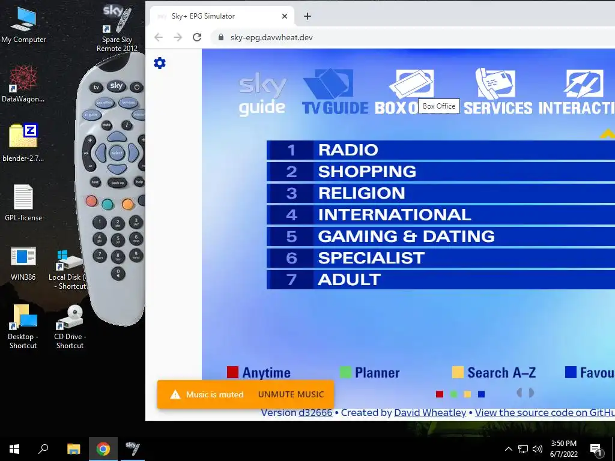Select the RELIGION menu row
Image resolution: width=615 pixels, height=461 pixels.
pyautogui.click(x=441, y=193)
